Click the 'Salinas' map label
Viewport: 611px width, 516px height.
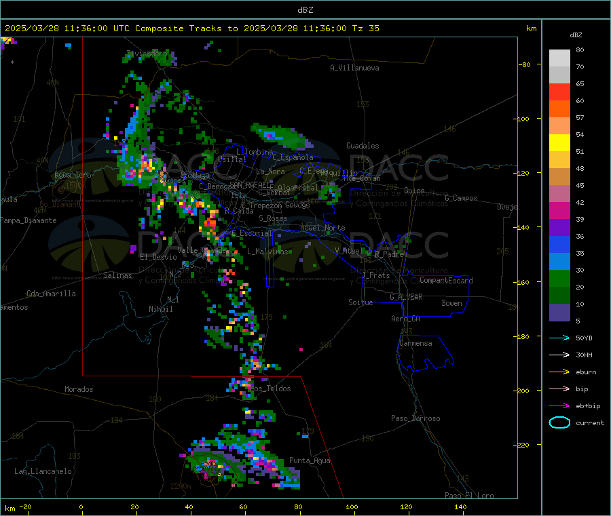117,275
